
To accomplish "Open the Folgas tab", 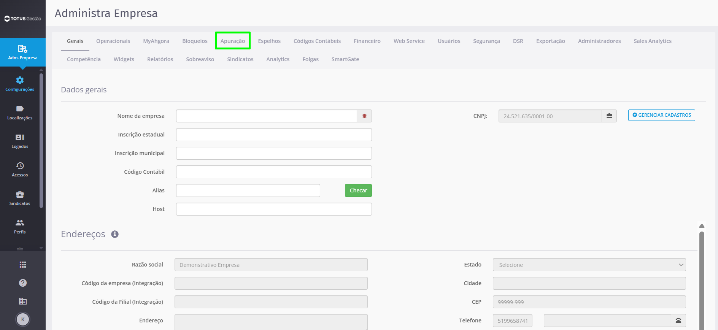I will click(x=310, y=59).
